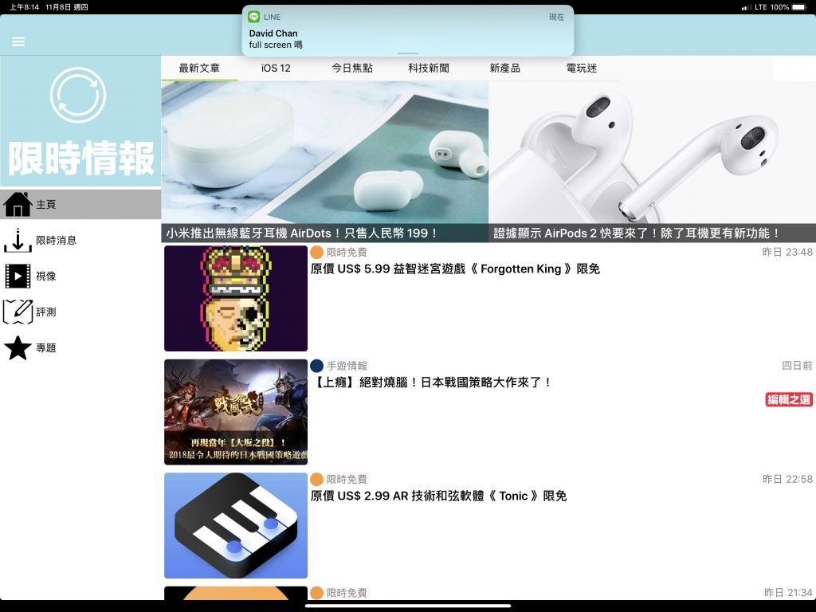Tap the 昨日 23:48 timestamp
The image size is (816, 612).
coord(787,253)
